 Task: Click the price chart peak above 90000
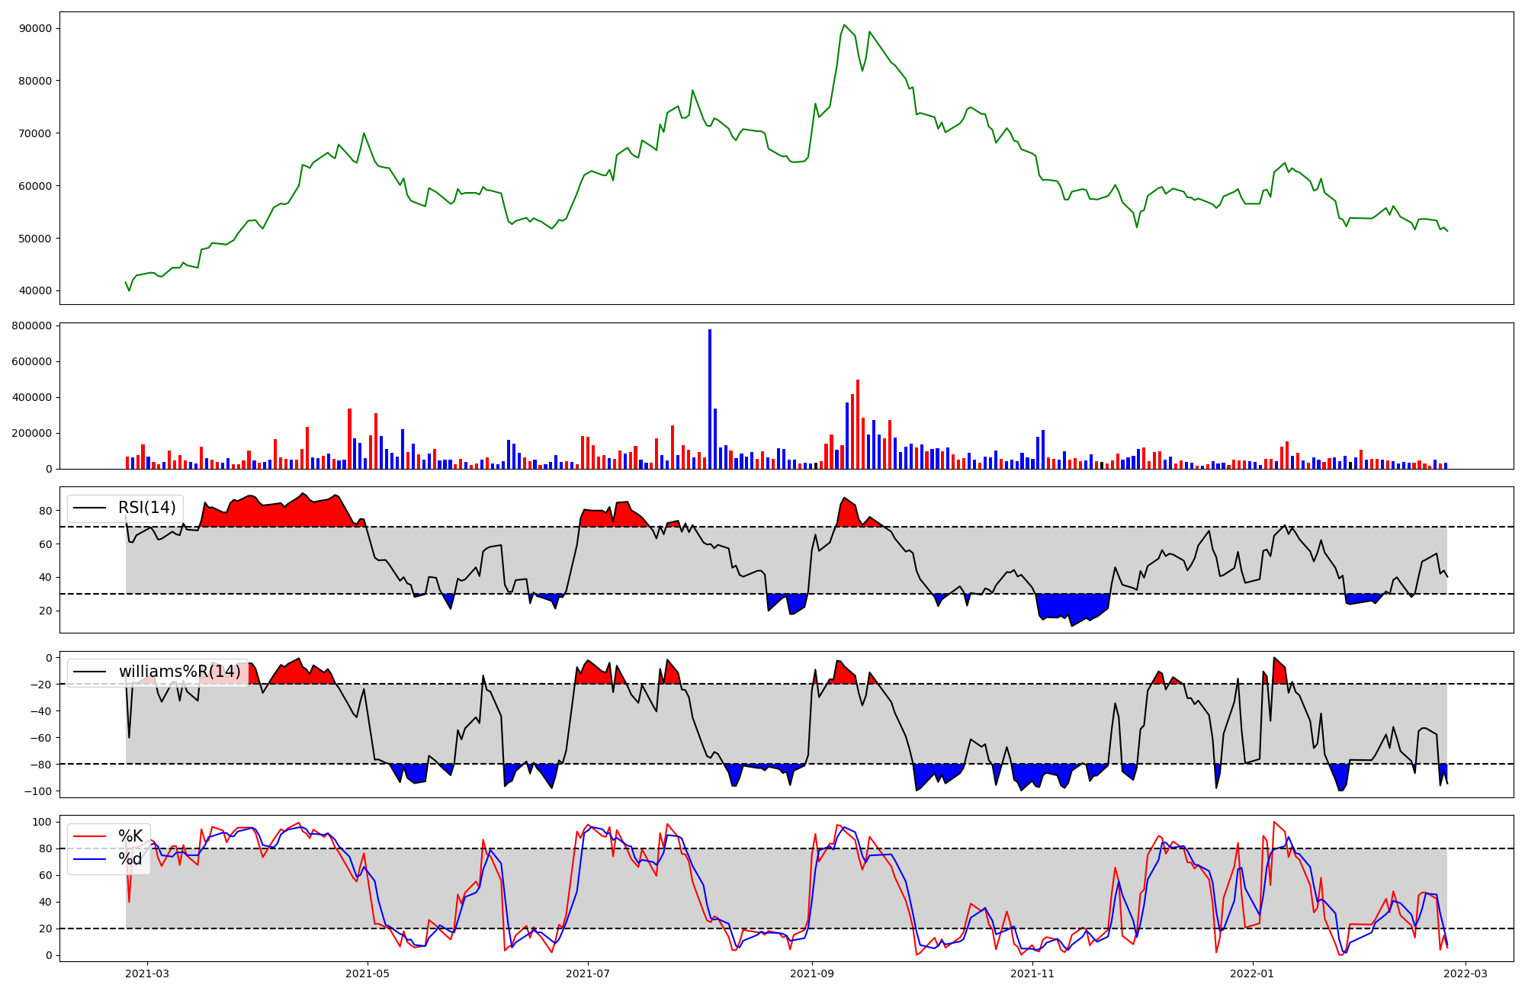(844, 26)
